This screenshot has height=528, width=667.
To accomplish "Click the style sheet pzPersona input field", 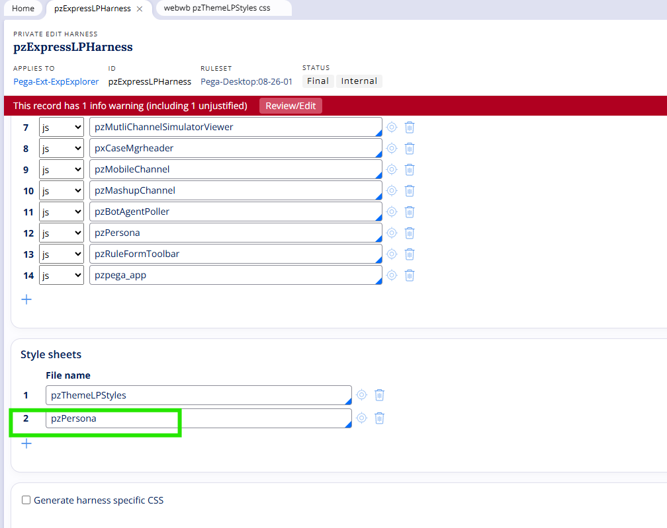I will (199, 418).
